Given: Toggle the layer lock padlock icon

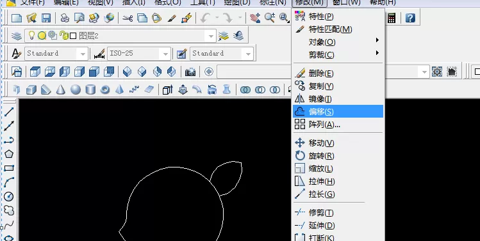Looking at the screenshot, I should point(64,36).
